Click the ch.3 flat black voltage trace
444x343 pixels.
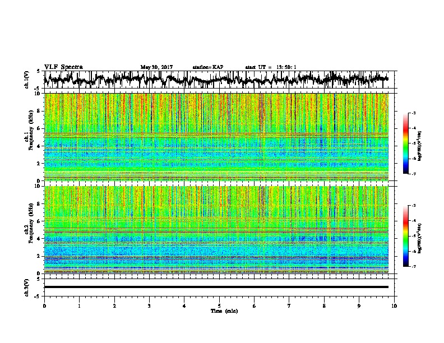pos(216,287)
